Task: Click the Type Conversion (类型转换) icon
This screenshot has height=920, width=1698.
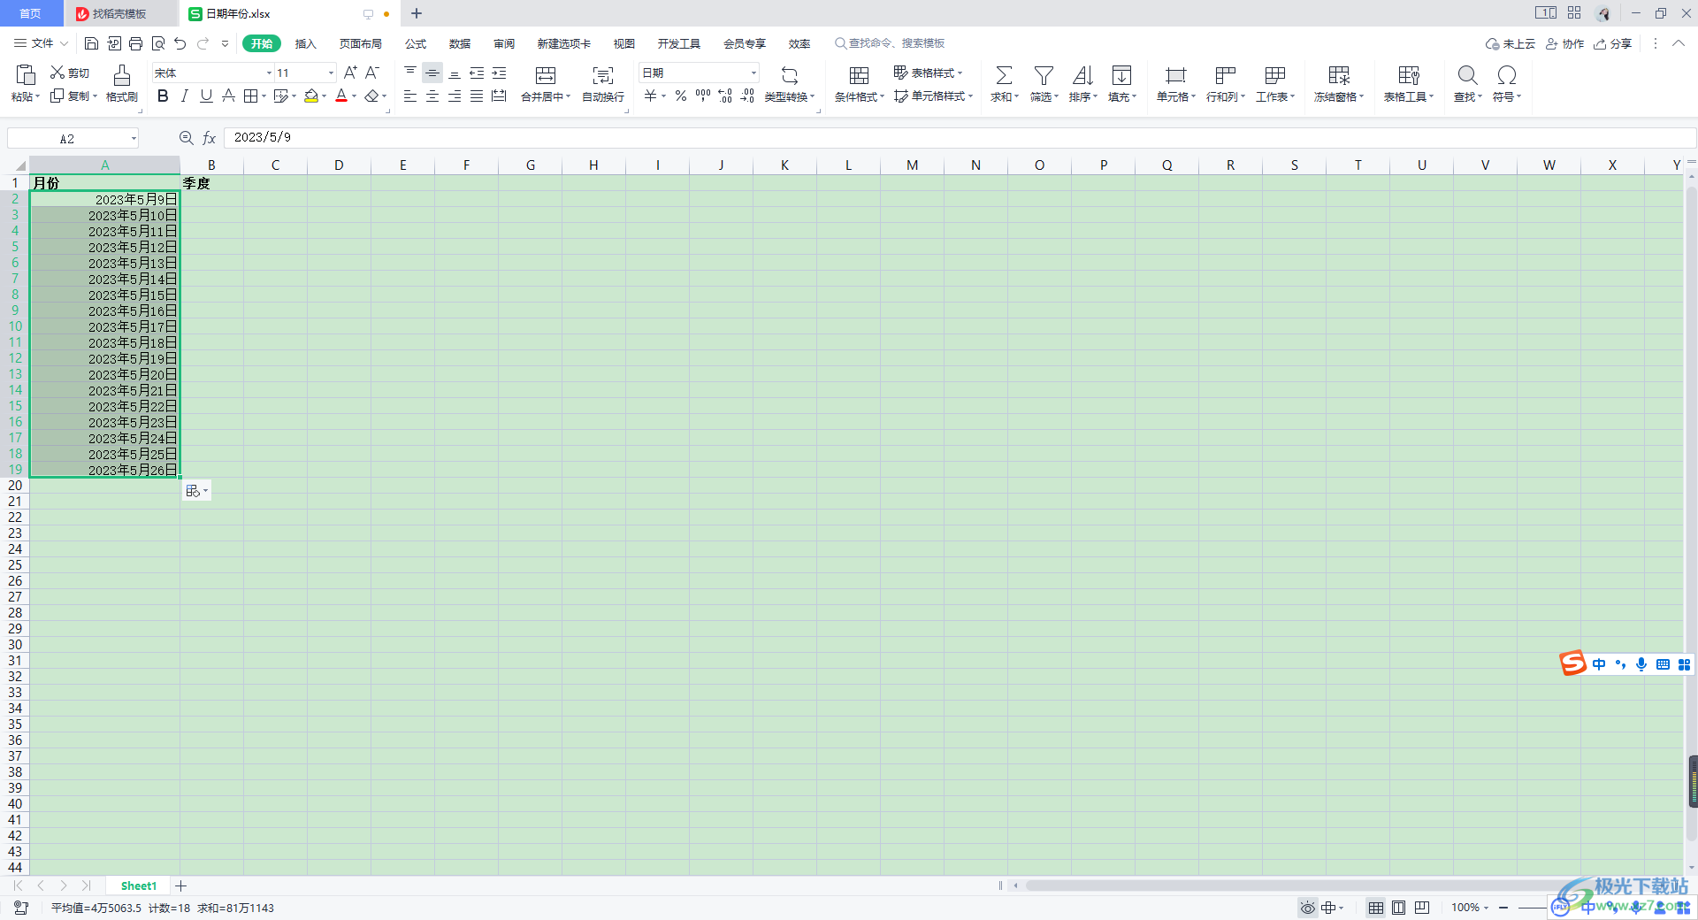Action: click(x=790, y=75)
